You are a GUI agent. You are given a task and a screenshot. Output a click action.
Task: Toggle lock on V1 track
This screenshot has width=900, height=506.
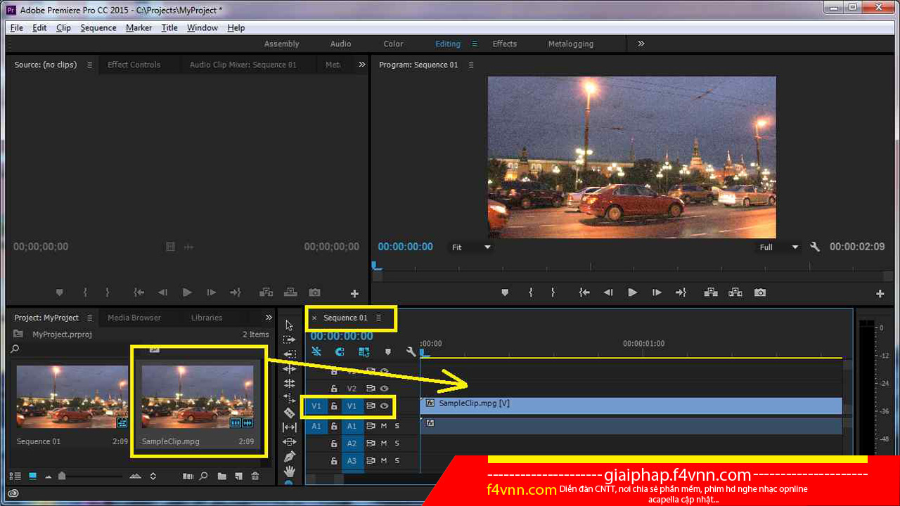tap(334, 406)
